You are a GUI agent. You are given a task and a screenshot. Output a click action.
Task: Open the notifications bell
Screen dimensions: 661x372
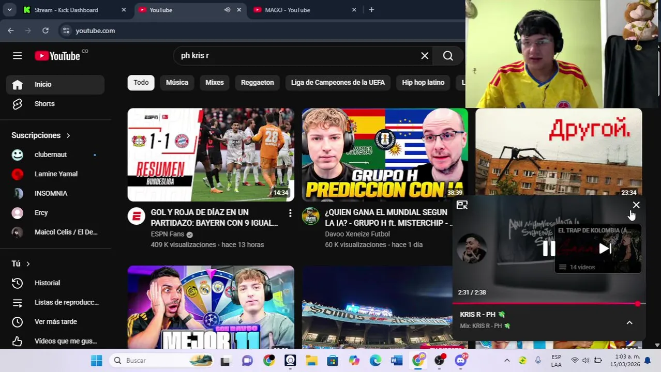click(x=647, y=361)
